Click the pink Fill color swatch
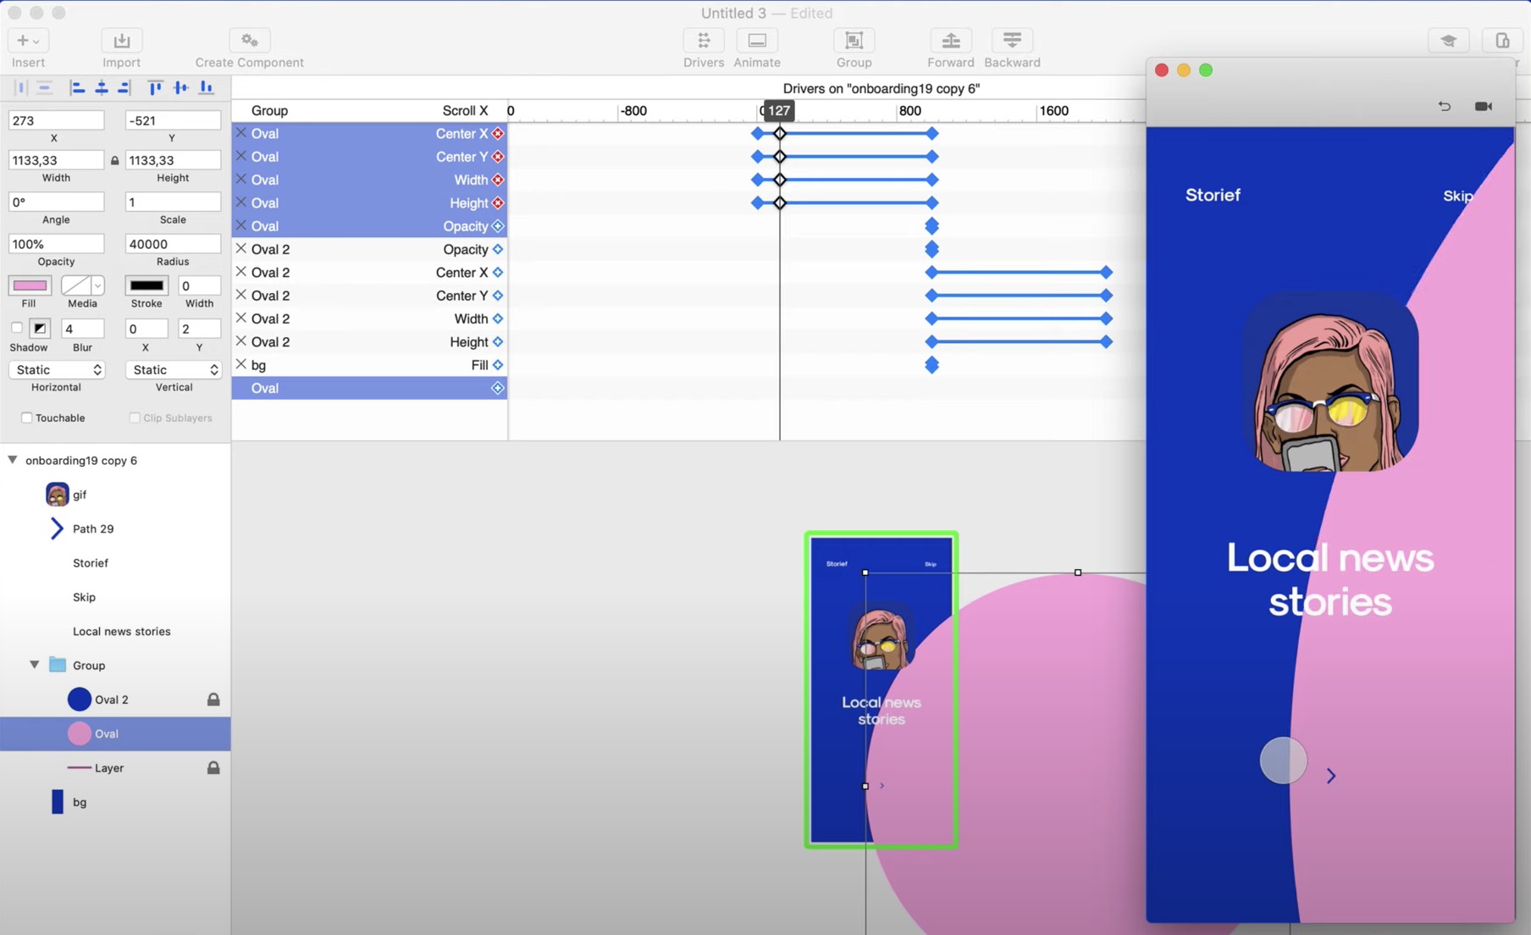This screenshot has width=1531, height=935. point(30,285)
